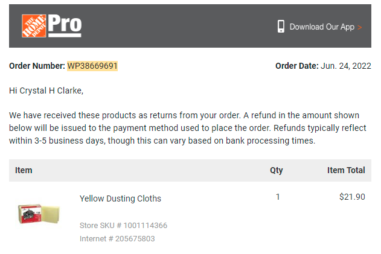
Task: Click the Home Depot orange logo
Action: [x=34, y=26]
